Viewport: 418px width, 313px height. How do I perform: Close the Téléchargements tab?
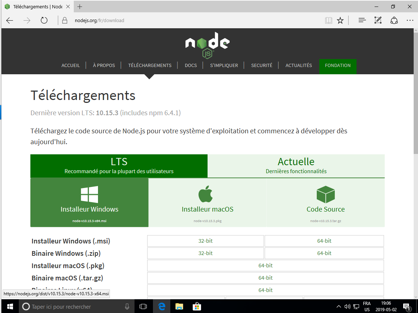pyautogui.click(x=68, y=7)
